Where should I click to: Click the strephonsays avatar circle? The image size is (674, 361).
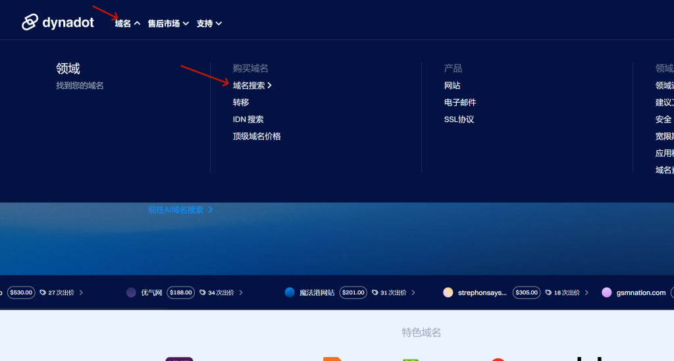click(448, 292)
